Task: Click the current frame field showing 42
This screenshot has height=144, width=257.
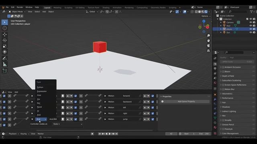Action: pos(171,134)
